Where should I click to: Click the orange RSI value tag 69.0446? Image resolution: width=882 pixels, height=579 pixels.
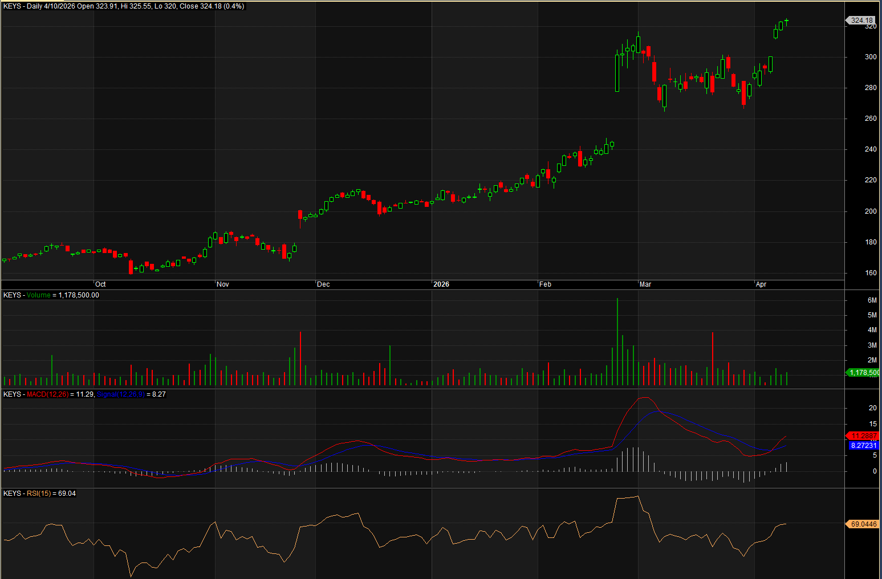(x=864, y=524)
